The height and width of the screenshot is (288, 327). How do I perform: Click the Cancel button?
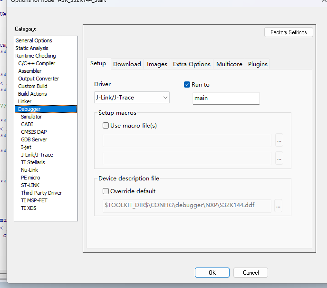click(x=250, y=273)
